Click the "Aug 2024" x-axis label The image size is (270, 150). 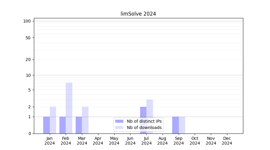coord(163,141)
